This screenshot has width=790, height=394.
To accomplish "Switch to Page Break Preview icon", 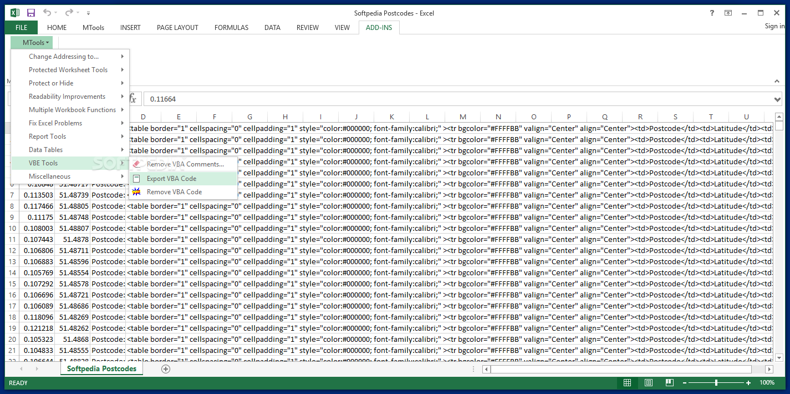I will (669, 383).
